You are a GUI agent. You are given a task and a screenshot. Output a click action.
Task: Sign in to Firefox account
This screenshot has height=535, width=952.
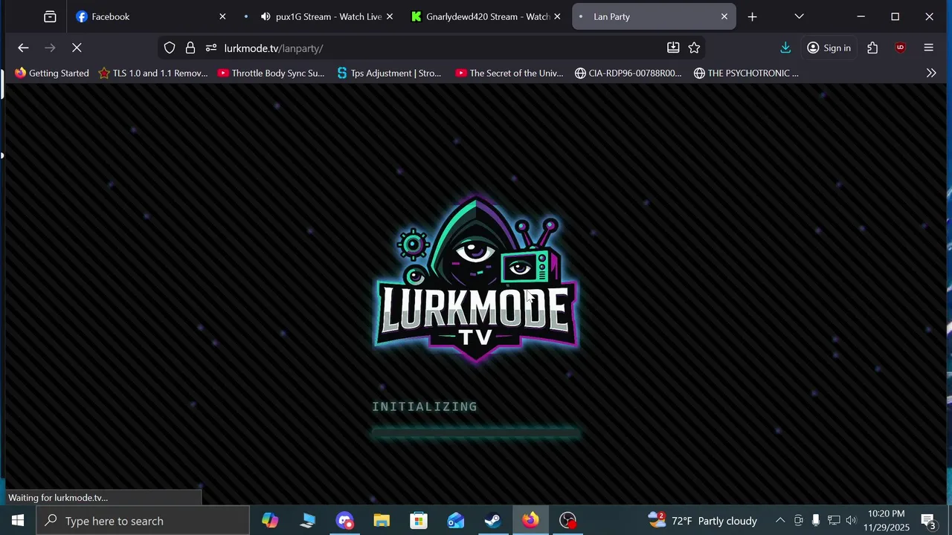click(x=829, y=48)
